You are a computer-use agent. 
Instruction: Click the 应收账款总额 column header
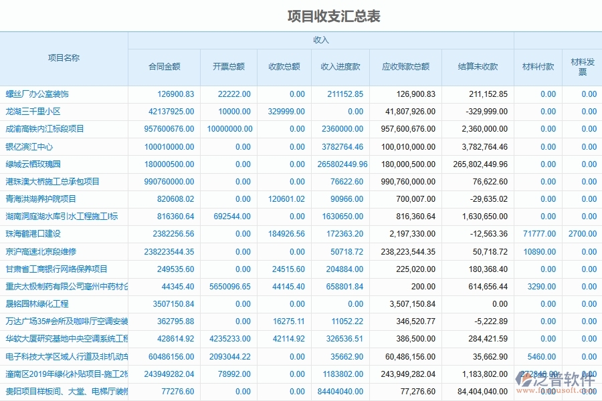point(407,67)
